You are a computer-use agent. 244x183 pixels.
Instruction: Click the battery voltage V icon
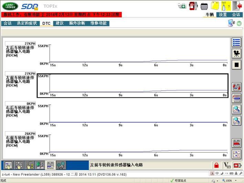tap(227, 165)
